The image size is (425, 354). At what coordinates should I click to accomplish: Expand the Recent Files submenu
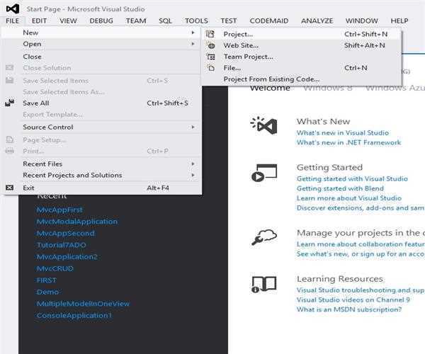pos(193,164)
